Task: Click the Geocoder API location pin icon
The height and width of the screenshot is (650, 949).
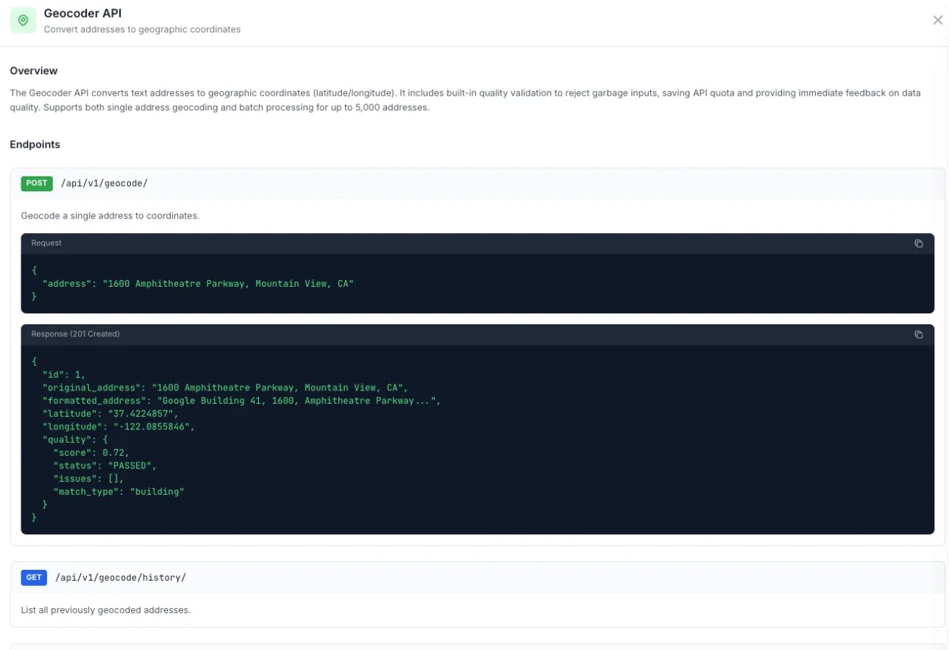Action: click(x=23, y=20)
